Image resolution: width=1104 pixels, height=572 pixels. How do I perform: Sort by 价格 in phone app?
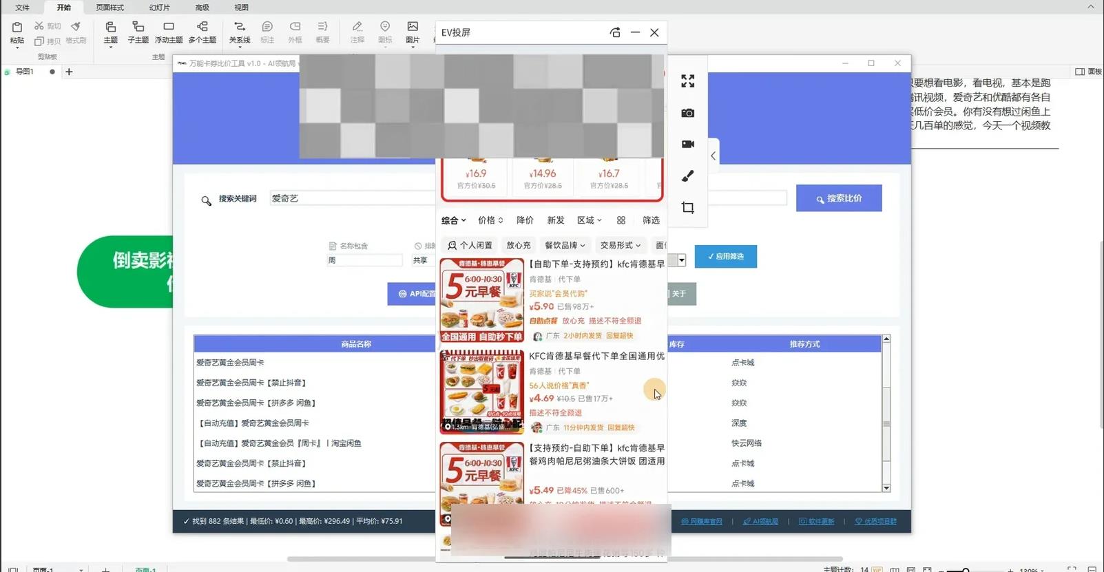(490, 220)
